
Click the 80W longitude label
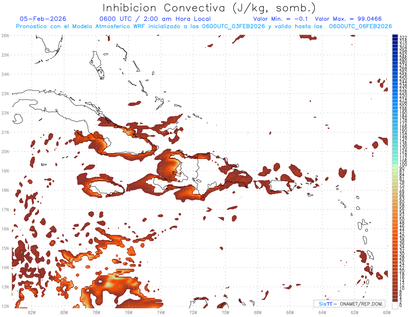tap(64, 312)
